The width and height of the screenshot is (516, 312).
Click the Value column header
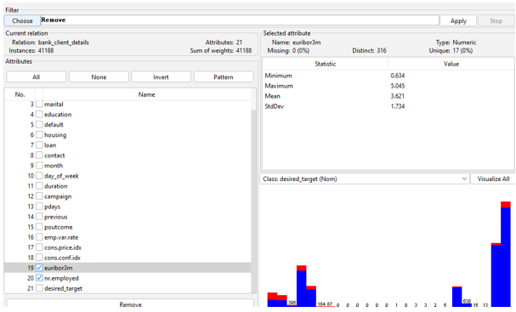pos(451,64)
